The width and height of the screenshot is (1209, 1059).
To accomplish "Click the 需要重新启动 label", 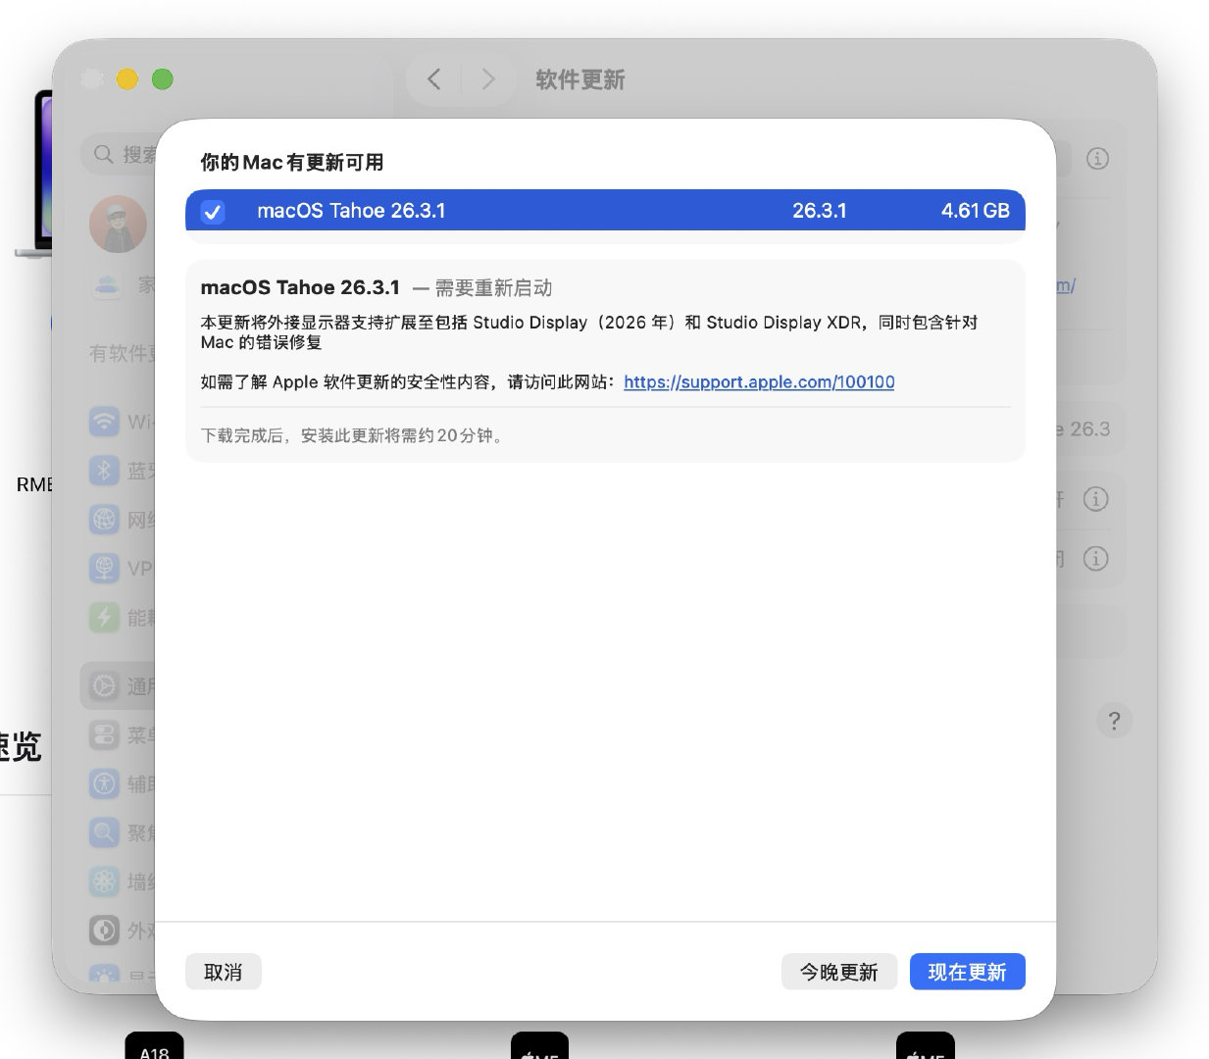I will point(494,288).
